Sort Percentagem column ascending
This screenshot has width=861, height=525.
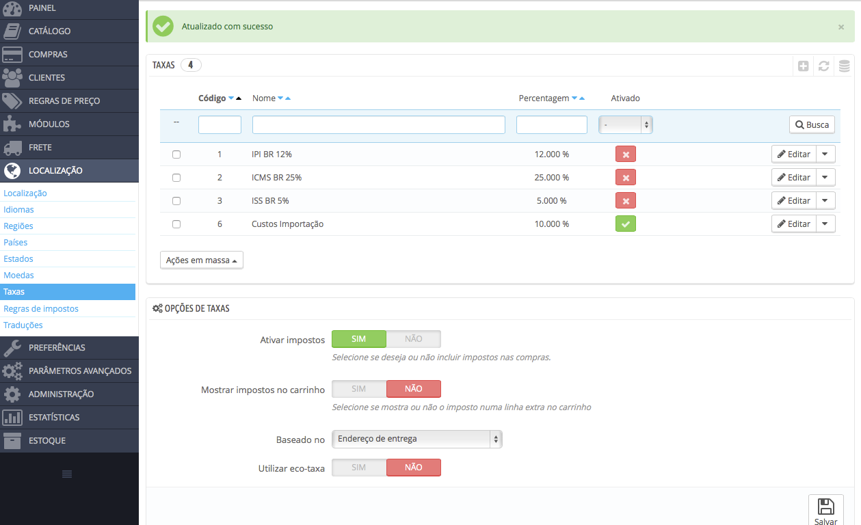coord(582,98)
